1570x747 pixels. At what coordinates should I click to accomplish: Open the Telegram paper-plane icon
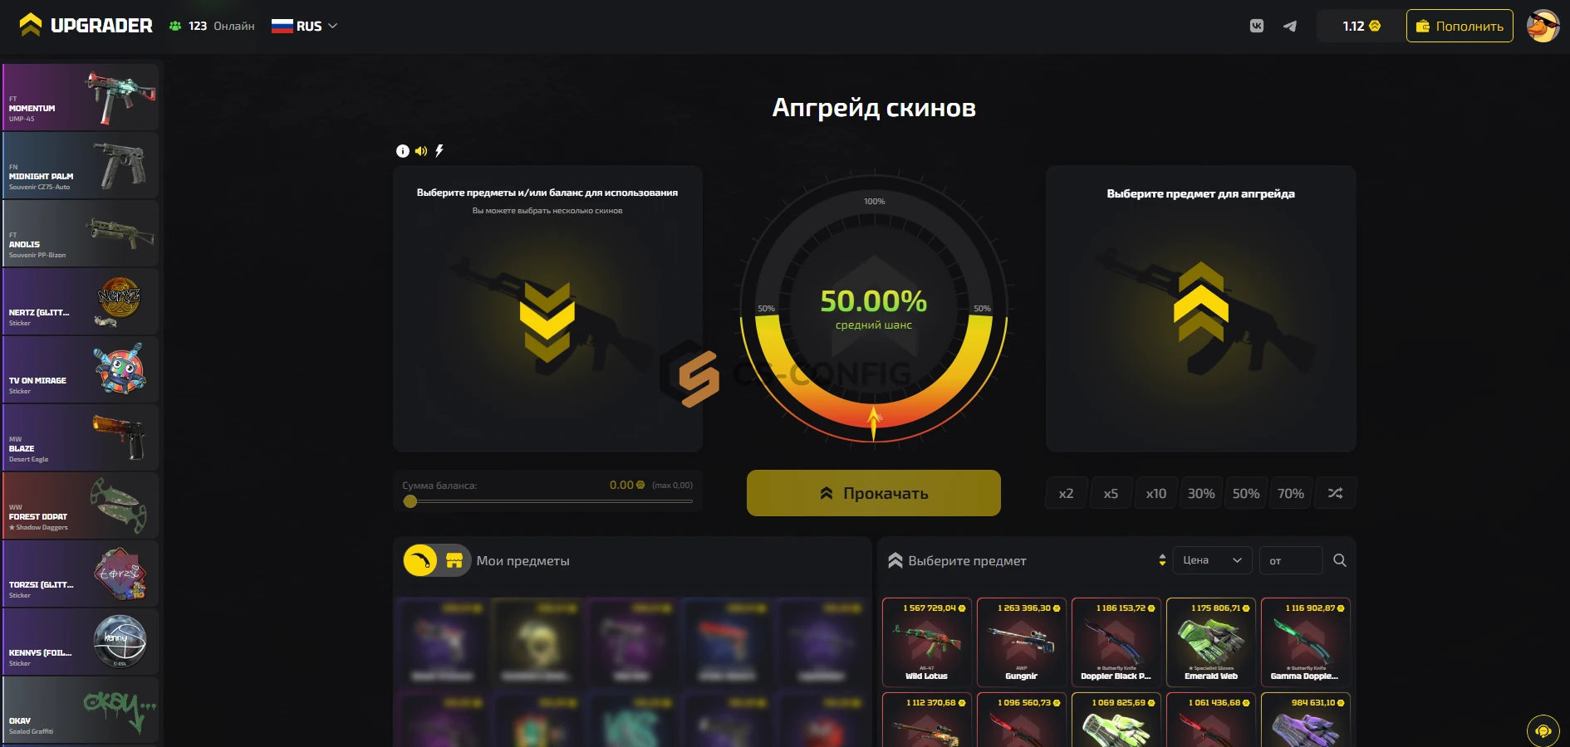coord(1290,26)
